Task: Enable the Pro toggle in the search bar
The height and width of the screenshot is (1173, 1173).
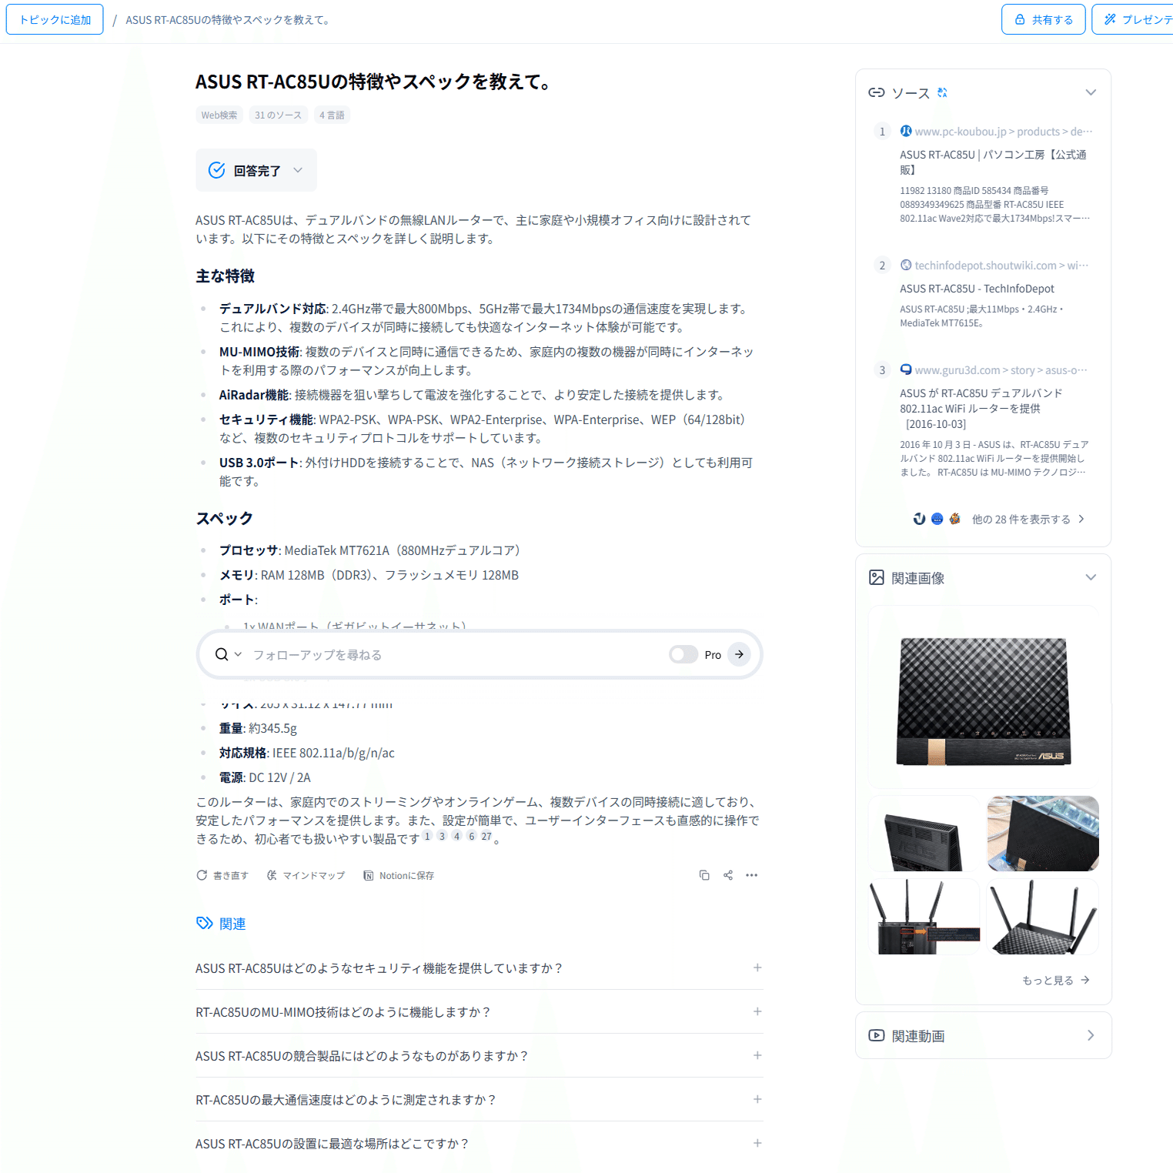Action: coord(682,653)
